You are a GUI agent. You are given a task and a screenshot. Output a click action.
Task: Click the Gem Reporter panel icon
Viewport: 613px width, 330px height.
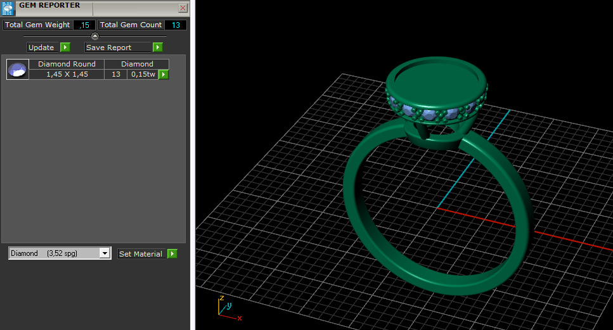tap(8, 8)
